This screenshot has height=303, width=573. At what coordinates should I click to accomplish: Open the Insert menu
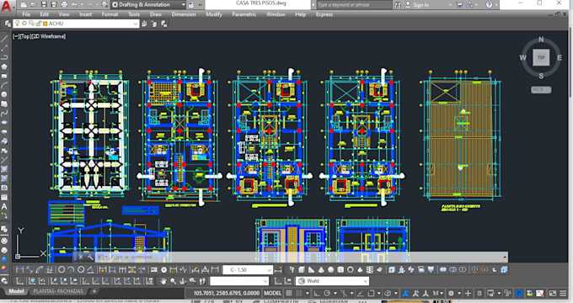coord(85,14)
